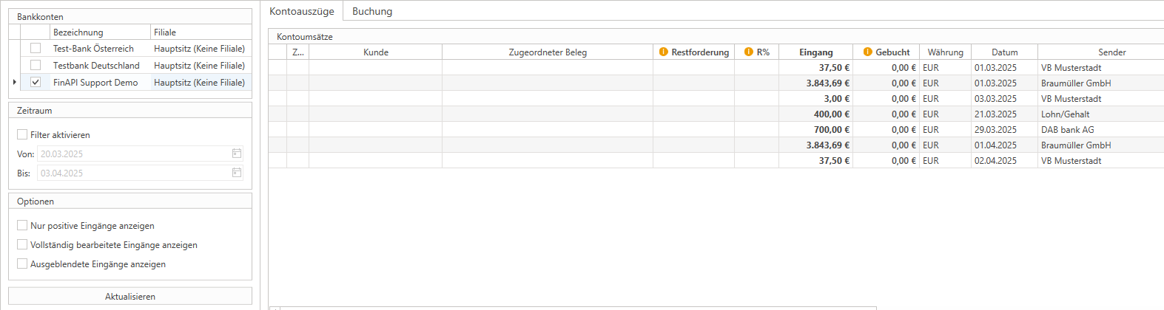Sort by the Eingang column header
The height and width of the screenshot is (310, 1164).
(815, 52)
